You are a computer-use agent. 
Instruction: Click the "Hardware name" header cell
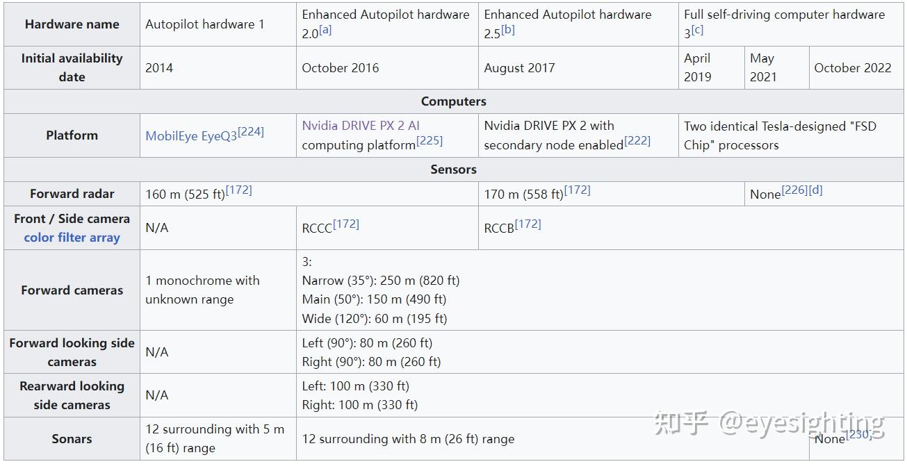(72, 24)
